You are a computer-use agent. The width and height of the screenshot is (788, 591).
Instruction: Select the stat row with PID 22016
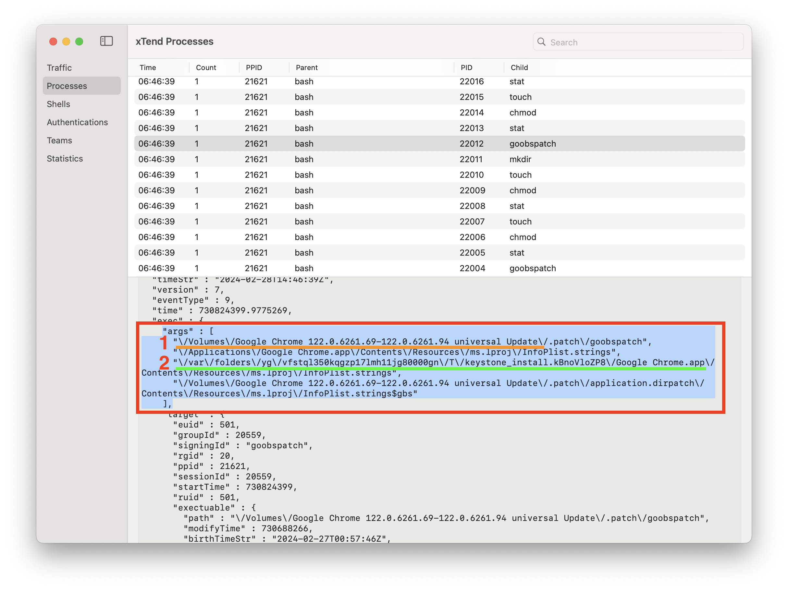pyautogui.click(x=439, y=81)
